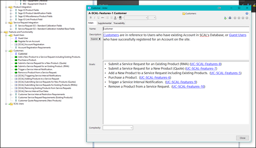
Task: Select '[SCAL] Adding Products to a Service Request'
Action: pyautogui.click(x=39, y=79)
